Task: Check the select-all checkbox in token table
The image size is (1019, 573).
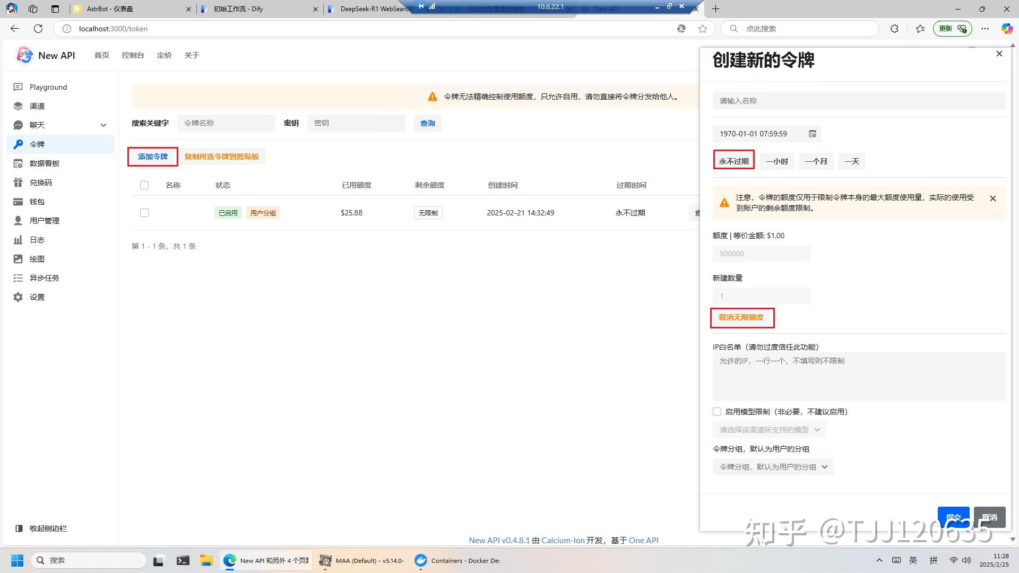Action: (144, 185)
